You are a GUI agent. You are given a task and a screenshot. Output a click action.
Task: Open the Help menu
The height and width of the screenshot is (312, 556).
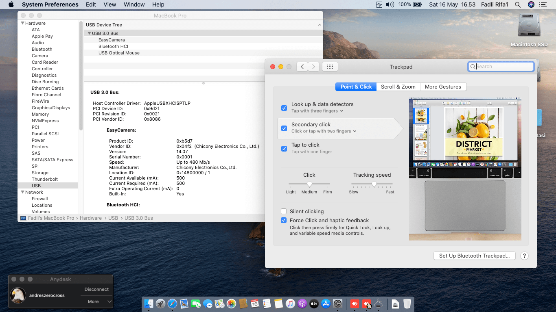coord(158,4)
